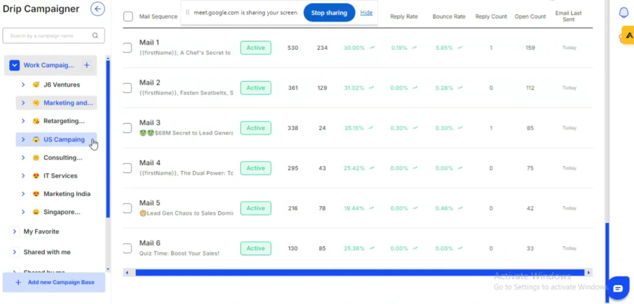
Task: Open the IT Services campaign base
Action: tap(60, 176)
